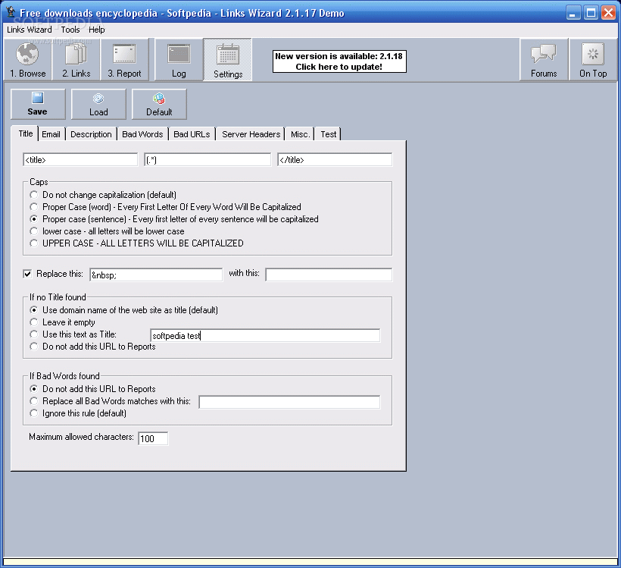Screen dimensions: 621x568
Task: Show the Log window toolbar button
Action: pos(179,60)
